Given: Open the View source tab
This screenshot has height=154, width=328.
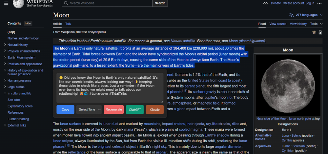Looking at the screenshot, I should click(278, 24).
